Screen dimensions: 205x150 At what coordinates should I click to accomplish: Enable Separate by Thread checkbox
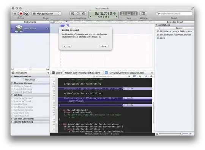(x=12, y=101)
